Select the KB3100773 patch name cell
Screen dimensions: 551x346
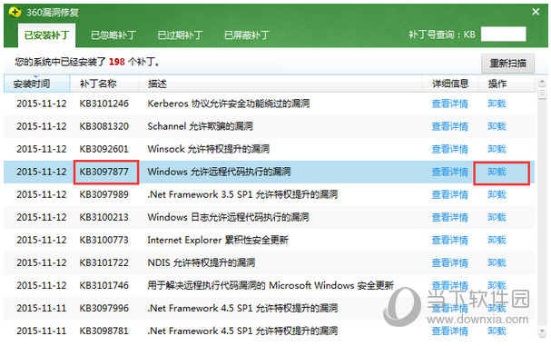click(x=104, y=240)
